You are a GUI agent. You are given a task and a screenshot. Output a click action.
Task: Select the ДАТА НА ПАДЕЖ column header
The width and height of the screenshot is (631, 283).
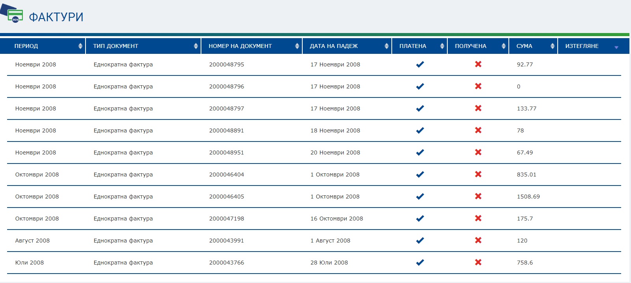[333, 46]
